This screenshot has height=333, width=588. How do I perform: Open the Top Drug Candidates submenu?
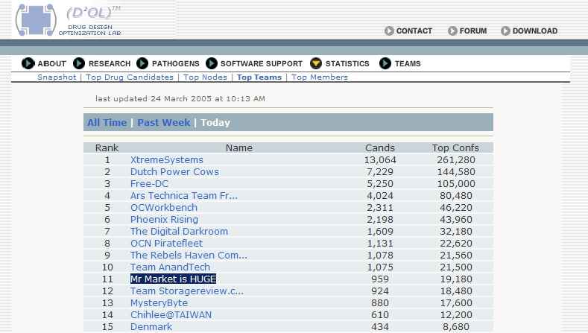pos(130,77)
